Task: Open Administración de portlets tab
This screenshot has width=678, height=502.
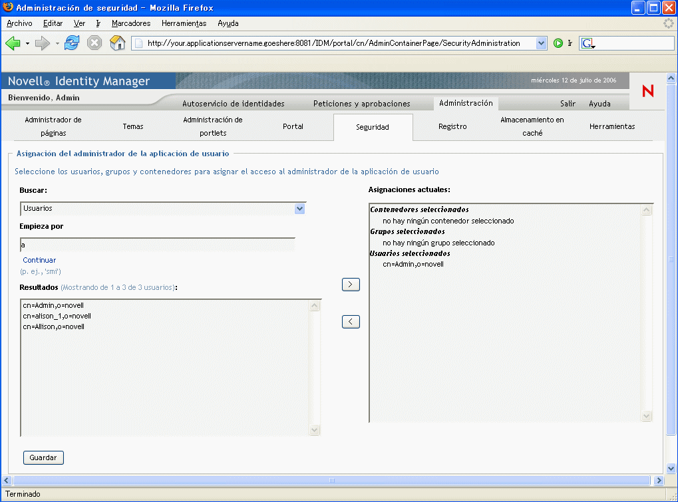Action: point(213,126)
